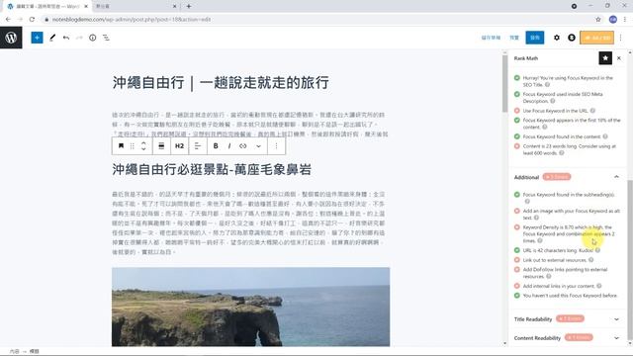This screenshot has width=633, height=356.
Task: Unpin Rank Math with star icon
Action: (605, 58)
